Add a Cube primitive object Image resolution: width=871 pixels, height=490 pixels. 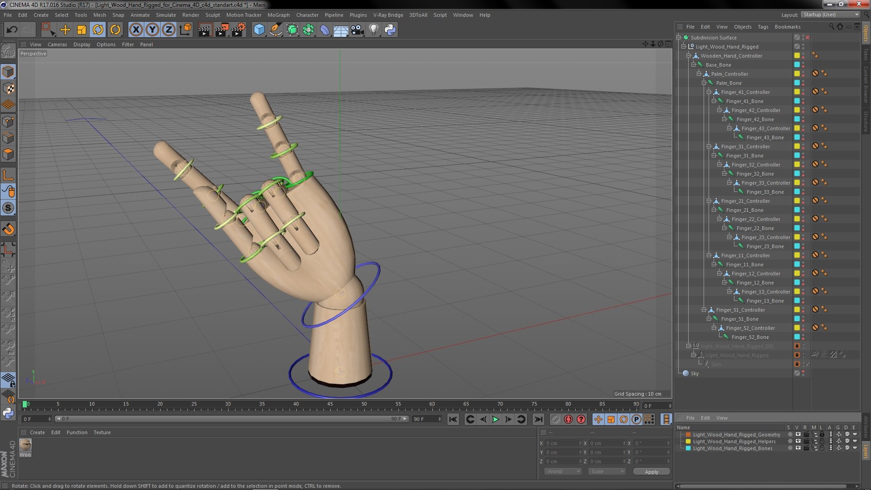[259, 30]
